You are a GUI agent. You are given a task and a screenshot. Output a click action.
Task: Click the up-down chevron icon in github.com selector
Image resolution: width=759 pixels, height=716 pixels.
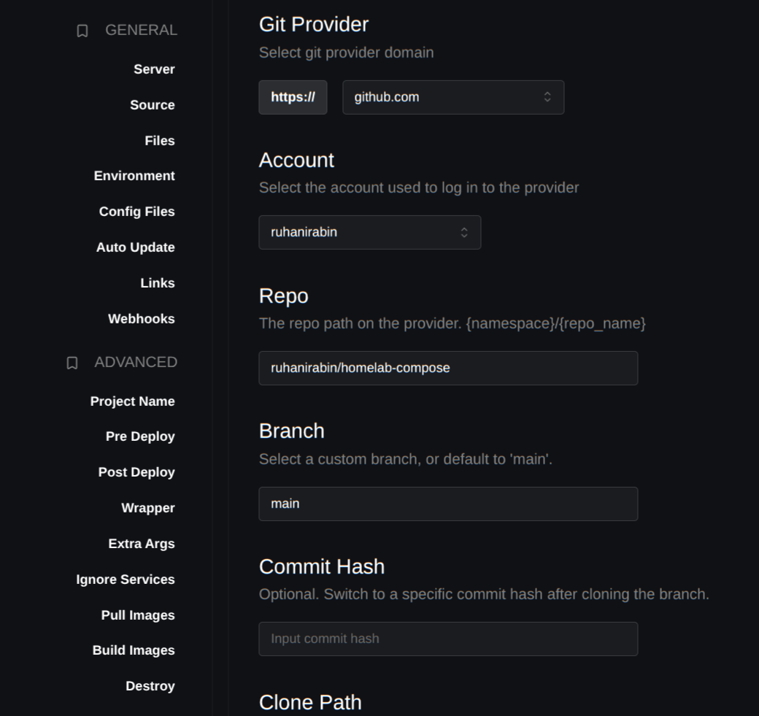pyautogui.click(x=547, y=97)
